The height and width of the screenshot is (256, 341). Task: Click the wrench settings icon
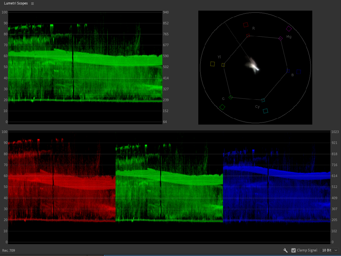click(285, 250)
